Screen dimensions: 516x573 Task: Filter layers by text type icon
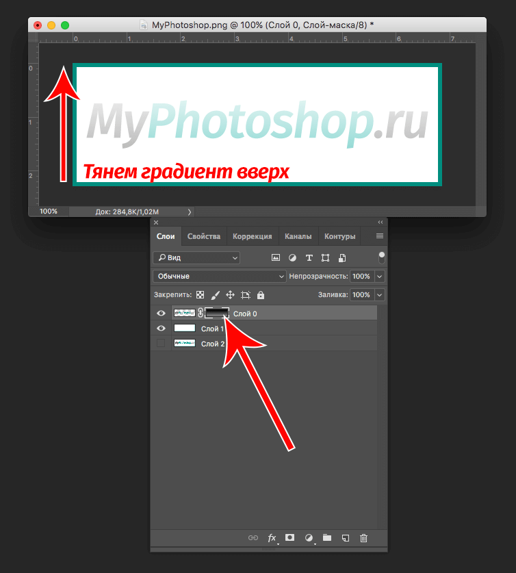coord(309,258)
